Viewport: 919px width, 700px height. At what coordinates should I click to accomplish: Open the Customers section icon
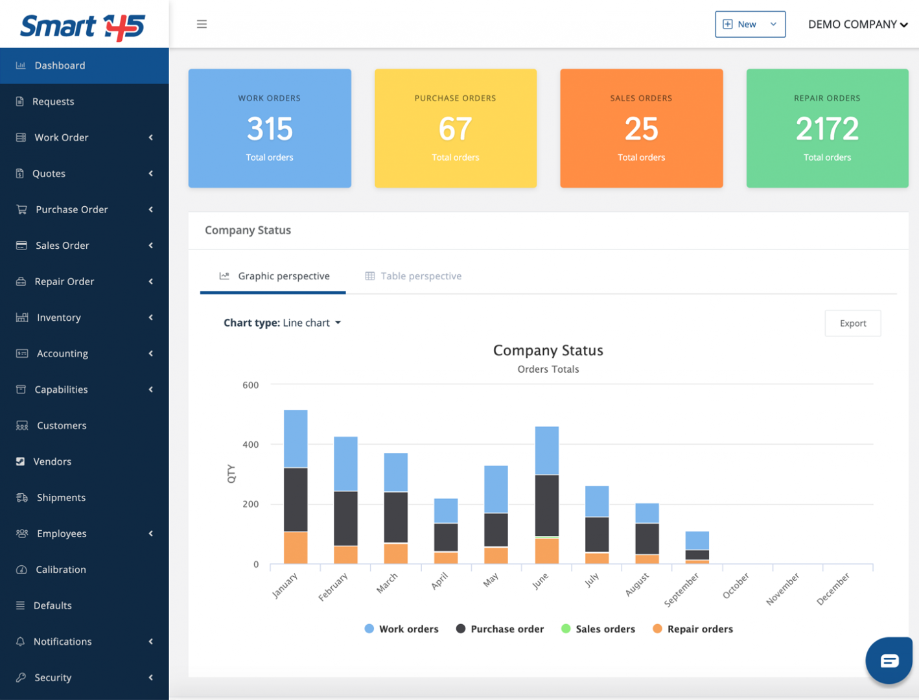[x=19, y=425]
